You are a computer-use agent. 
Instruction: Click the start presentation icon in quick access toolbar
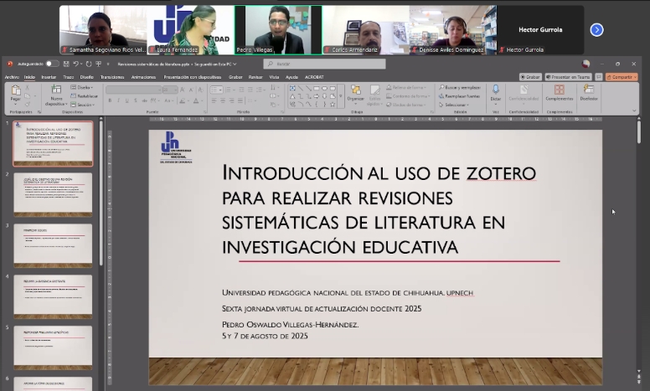click(x=99, y=64)
